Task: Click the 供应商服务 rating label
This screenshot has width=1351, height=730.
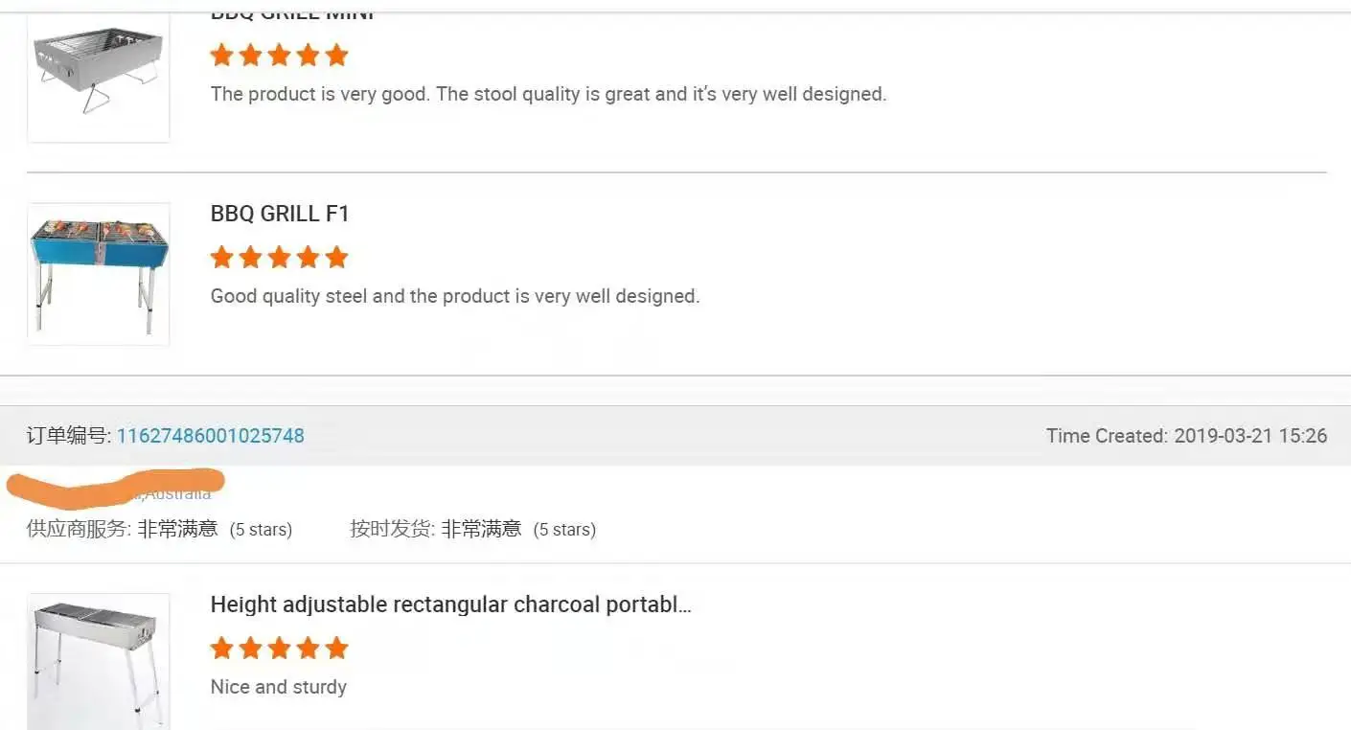Action: click(x=79, y=529)
